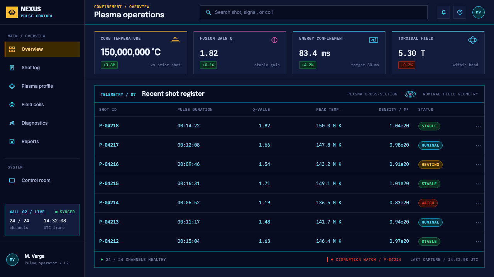494x277 pixels.
Task: Open Control room under System
Action: pyautogui.click(x=42, y=180)
